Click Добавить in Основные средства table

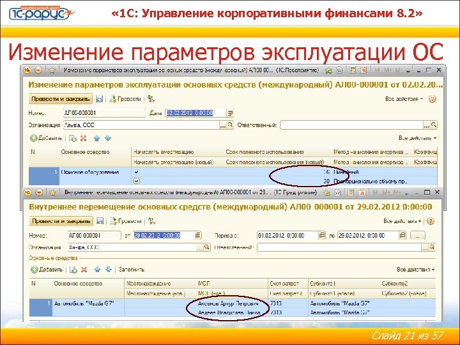(47, 270)
